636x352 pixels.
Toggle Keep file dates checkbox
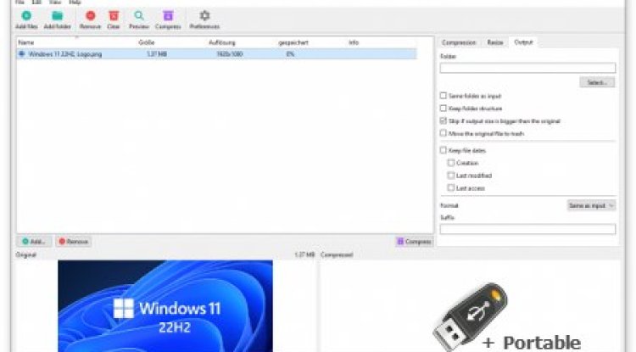[x=444, y=150]
